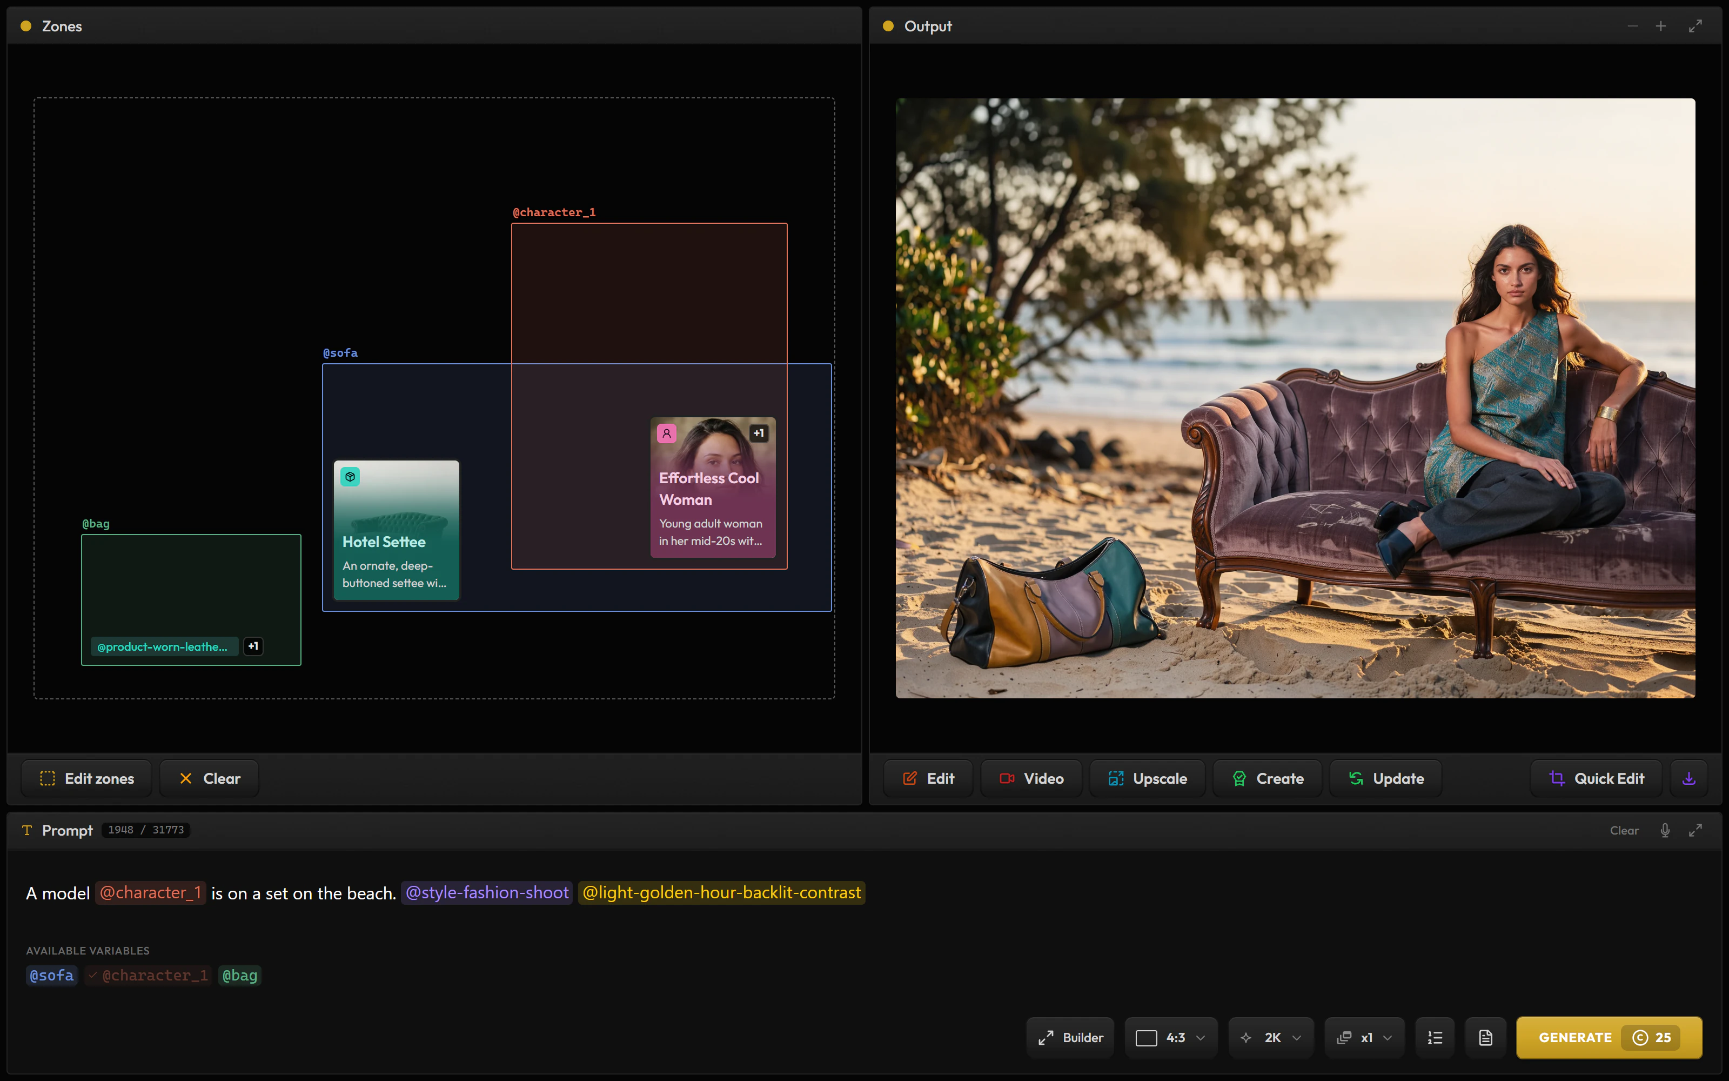Viewport: 1729px width, 1081px height.
Task: Expand the Output panel to fullscreen
Action: (x=1696, y=26)
